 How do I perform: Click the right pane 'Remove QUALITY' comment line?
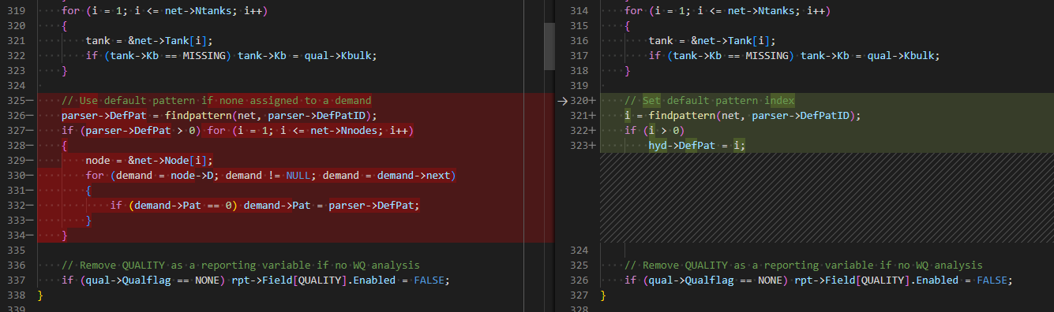[x=804, y=266]
